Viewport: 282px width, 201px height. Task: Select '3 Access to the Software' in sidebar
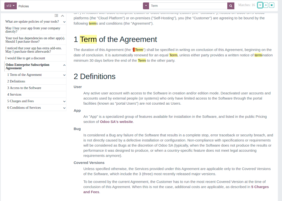point(24,88)
